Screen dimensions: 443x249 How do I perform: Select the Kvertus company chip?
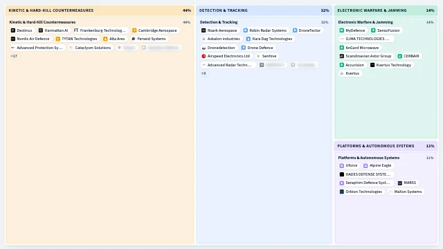click(350, 73)
